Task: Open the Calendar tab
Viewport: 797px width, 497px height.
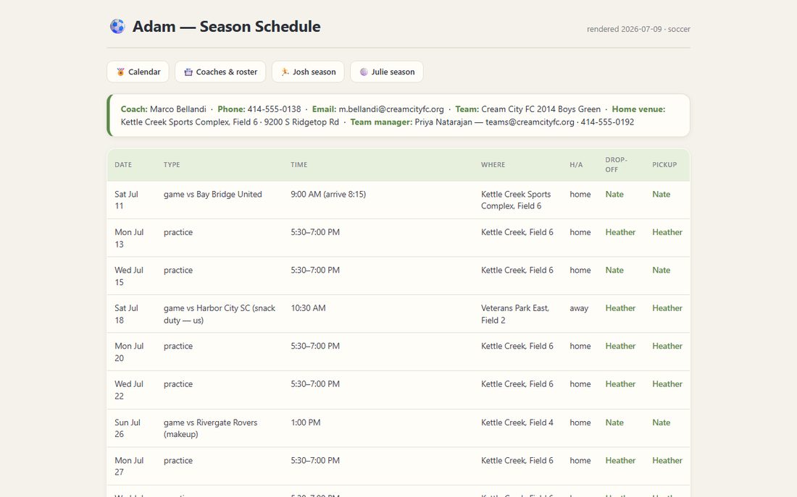Action: tap(138, 72)
